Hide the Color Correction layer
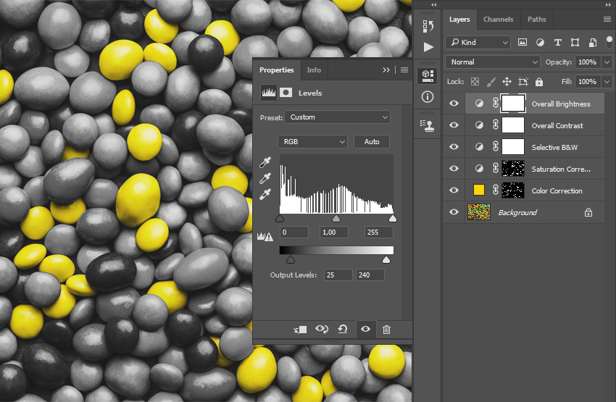616x402 pixels. coord(454,190)
